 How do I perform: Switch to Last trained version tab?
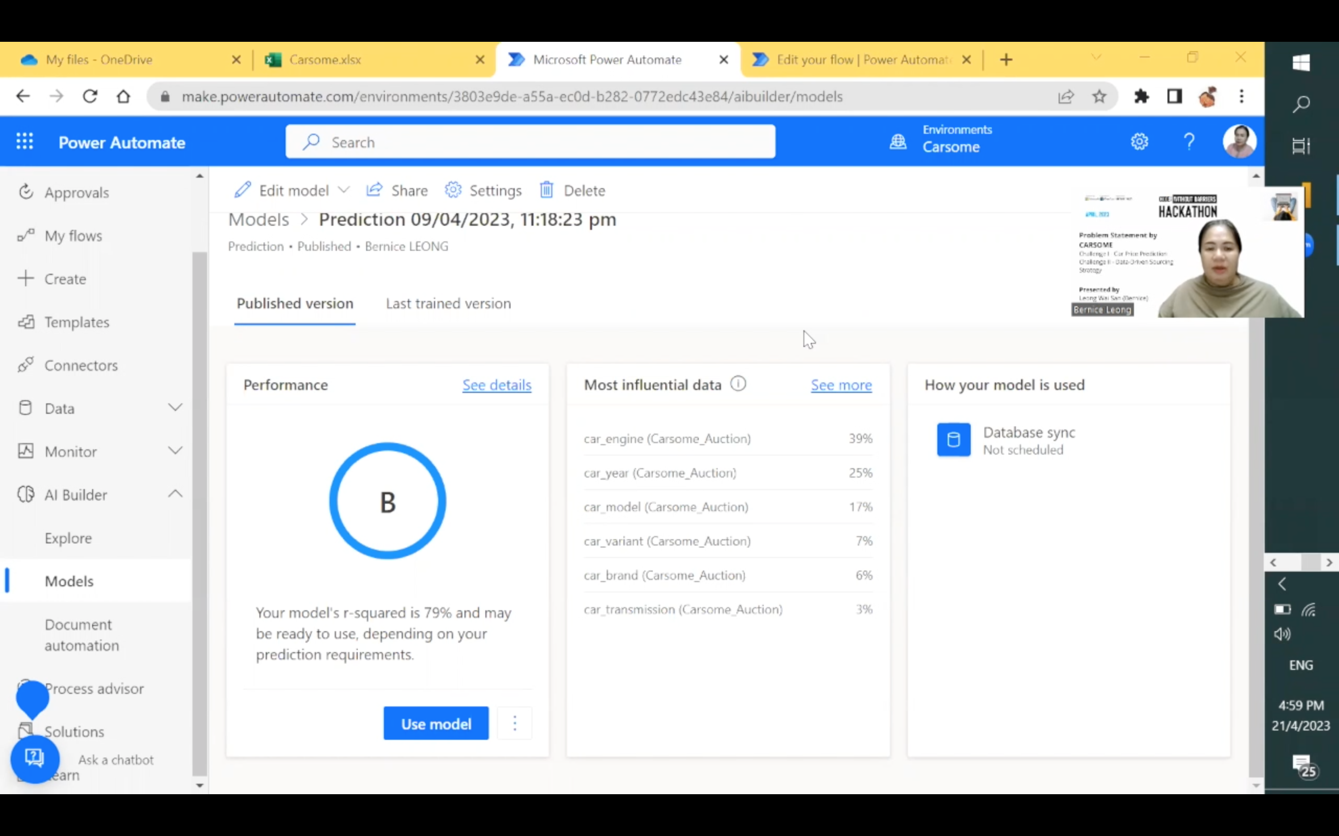coord(448,304)
